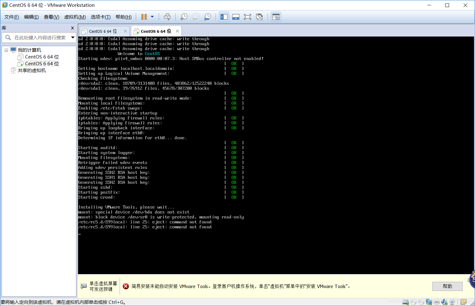Take a snapshot of this virtual machine
Viewport: 475px width, 306px height.
184,17
